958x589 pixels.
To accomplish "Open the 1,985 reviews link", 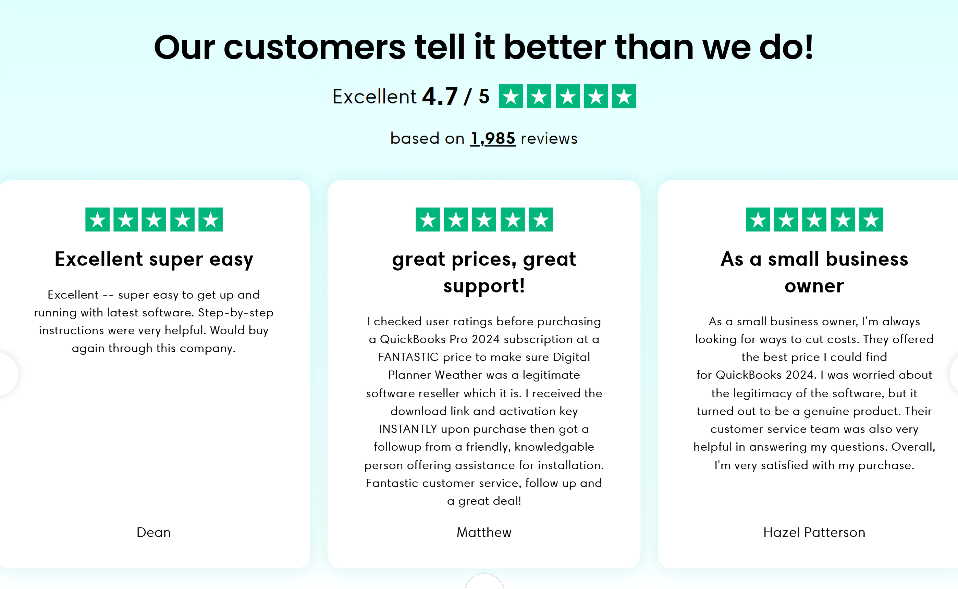I will [493, 138].
